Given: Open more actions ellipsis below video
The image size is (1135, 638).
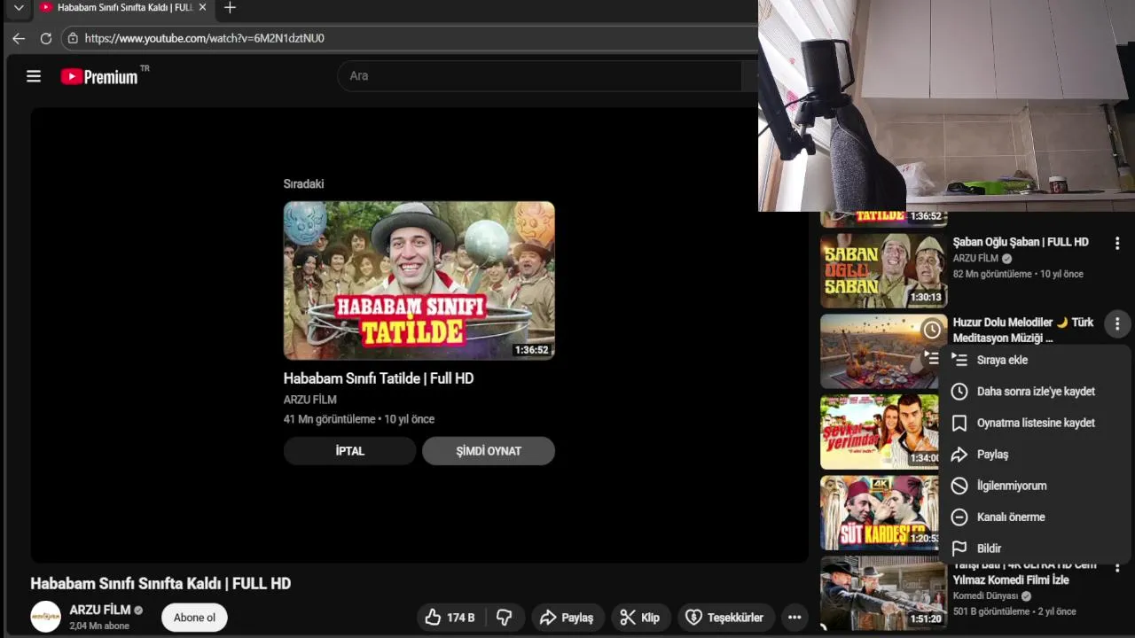Looking at the screenshot, I should click(794, 618).
